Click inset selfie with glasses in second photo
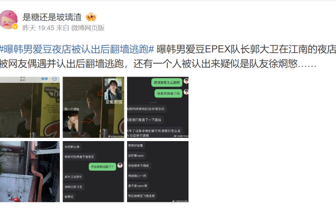Screen dimensions: 336x215 pos(113,89)
